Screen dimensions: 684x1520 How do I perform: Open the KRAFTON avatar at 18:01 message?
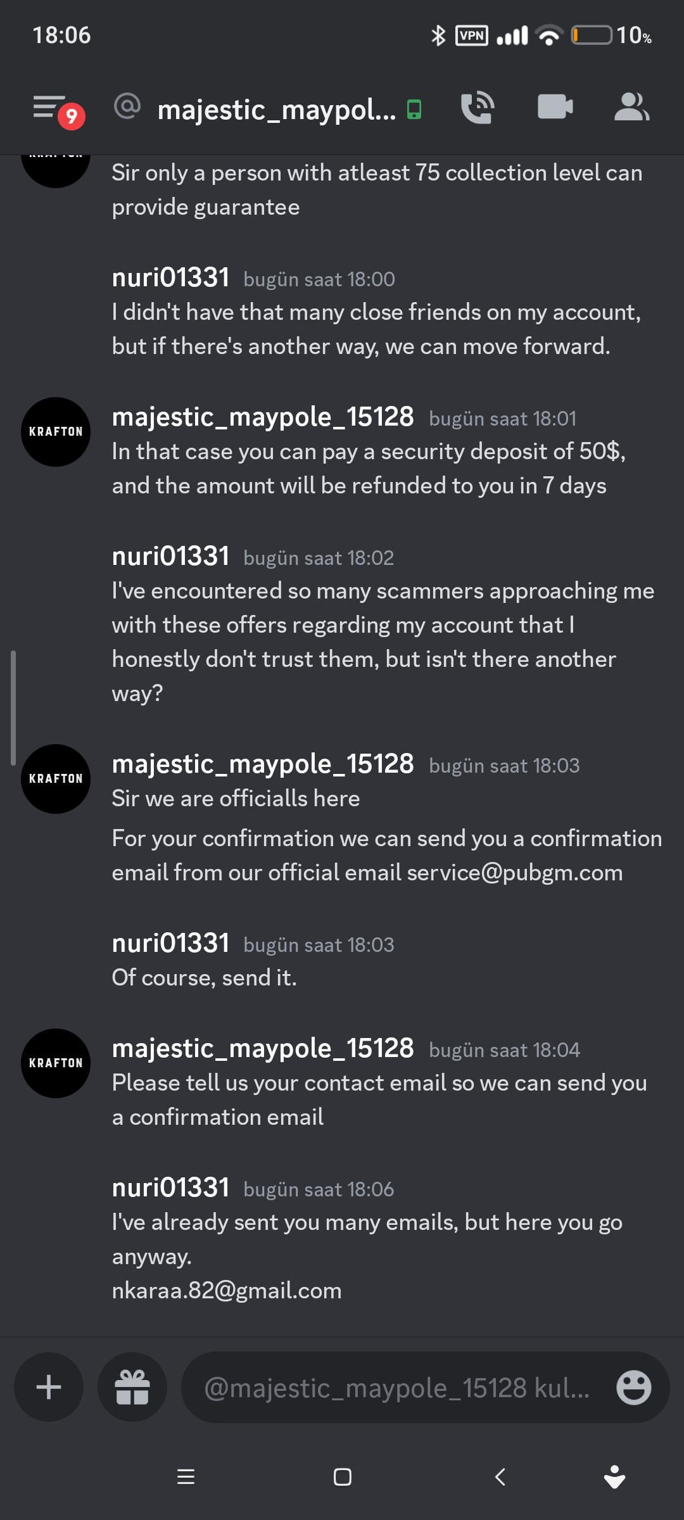56,432
